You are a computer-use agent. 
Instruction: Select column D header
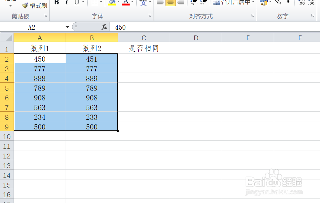[x=196, y=38]
